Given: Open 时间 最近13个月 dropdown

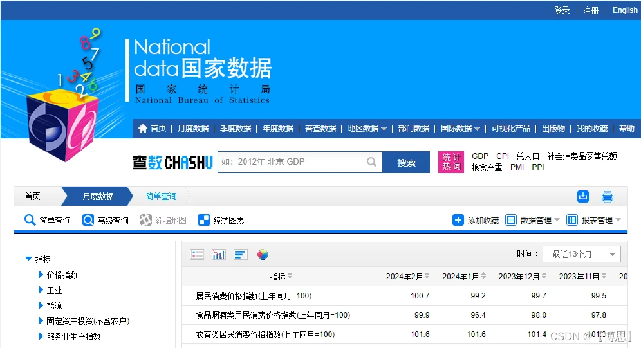Looking at the screenshot, I should tap(581, 254).
